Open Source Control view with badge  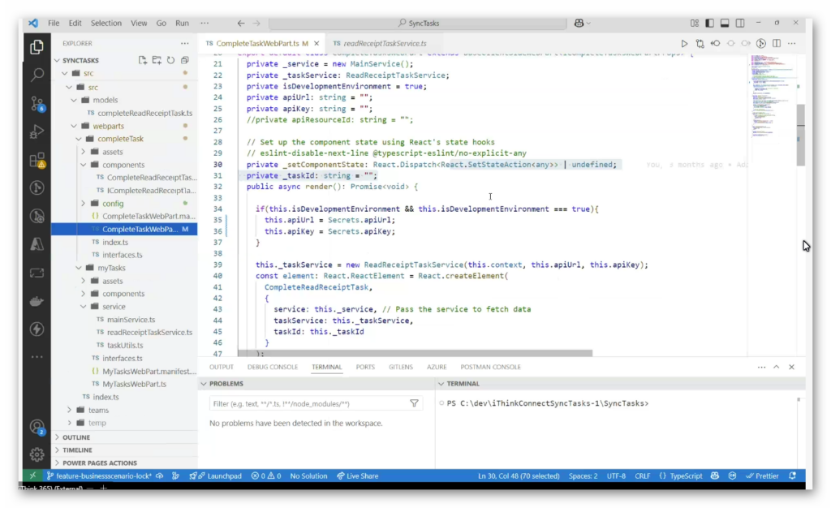point(37,103)
